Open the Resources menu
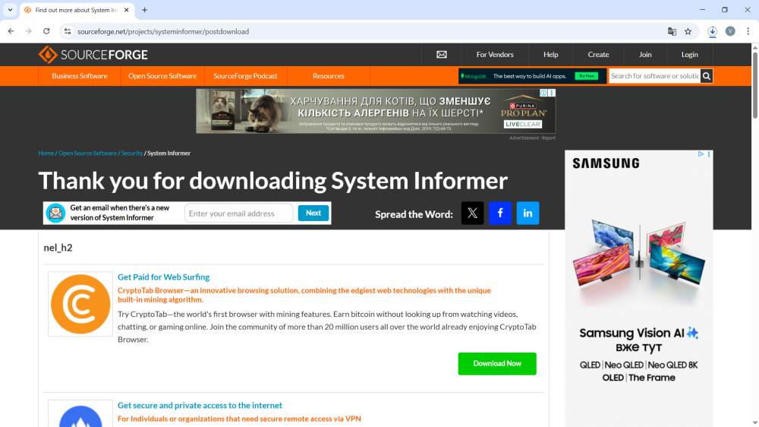The width and height of the screenshot is (759, 427). [x=328, y=76]
